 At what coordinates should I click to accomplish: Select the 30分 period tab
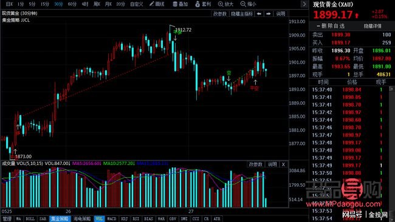[58, 4]
